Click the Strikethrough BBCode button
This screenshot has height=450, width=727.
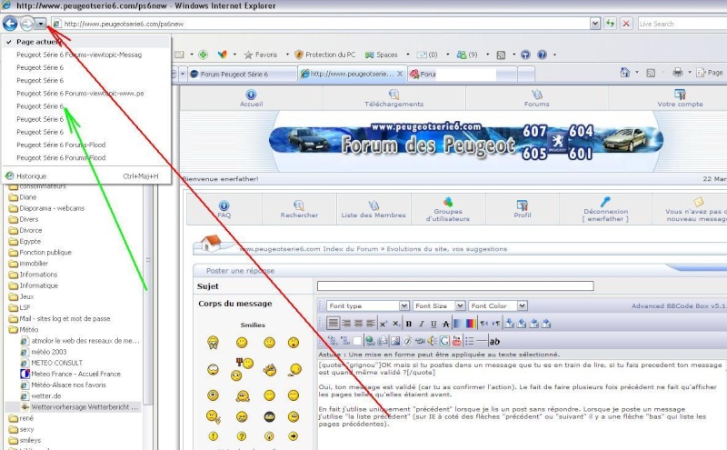pyautogui.click(x=445, y=324)
